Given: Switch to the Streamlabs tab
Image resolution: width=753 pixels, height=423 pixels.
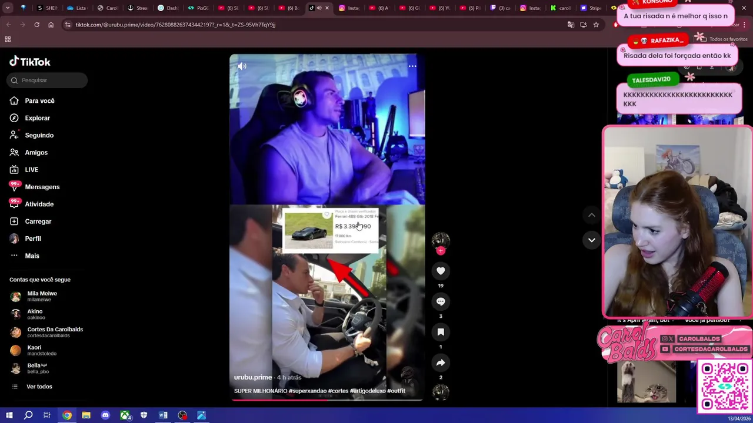Looking at the screenshot, I should click(x=138, y=8).
